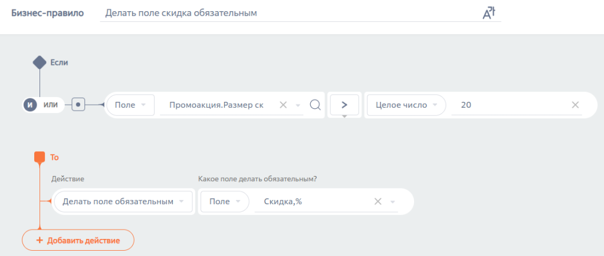Open the Делать поле обязательным action dropdown

(x=123, y=202)
